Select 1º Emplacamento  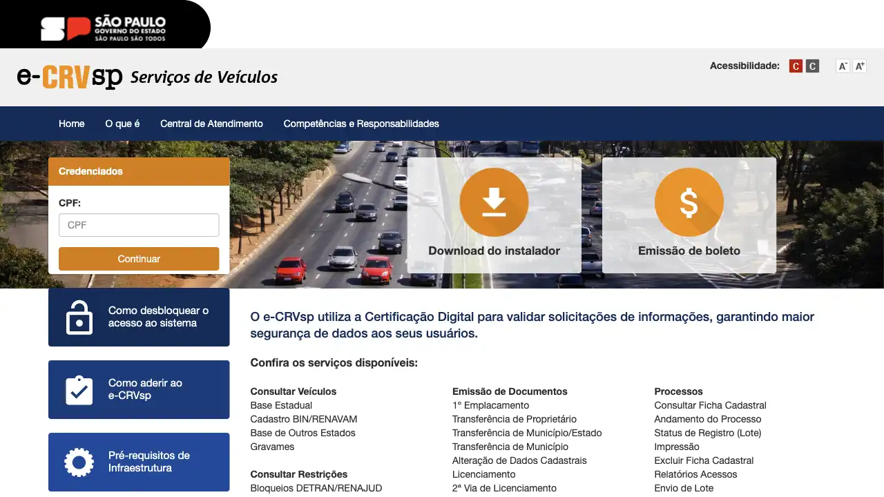tap(490, 405)
